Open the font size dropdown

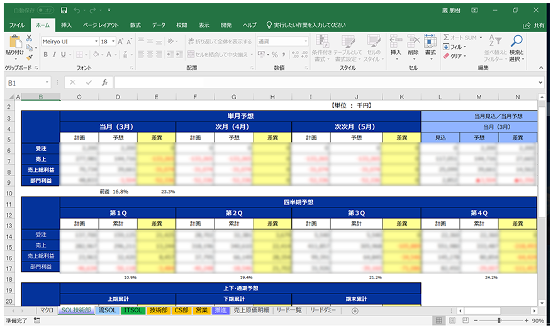tap(115, 41)
